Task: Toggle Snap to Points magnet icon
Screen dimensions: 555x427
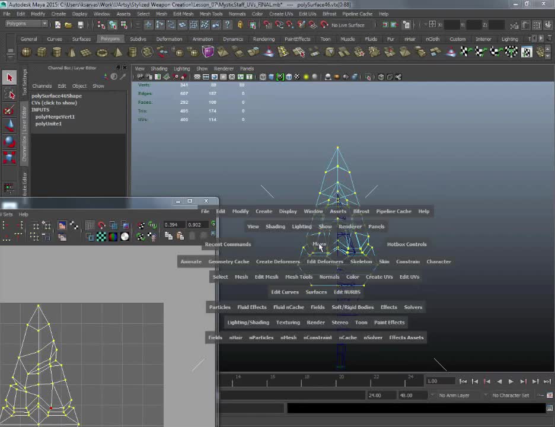Action: point(290,24)
